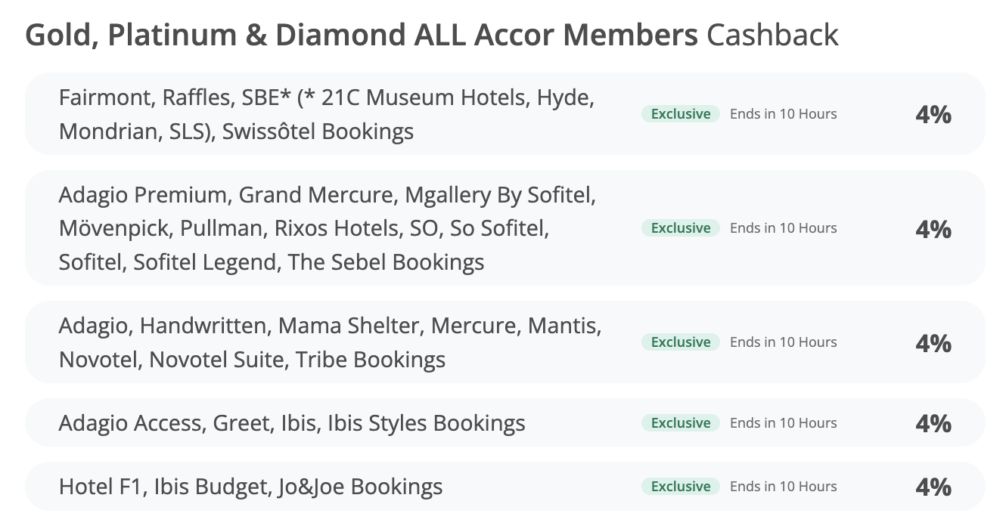Open the Adagio Access, Greet, Ibis bookings row
Viewport: 1006px width, 532px height.
pos(292,422)
